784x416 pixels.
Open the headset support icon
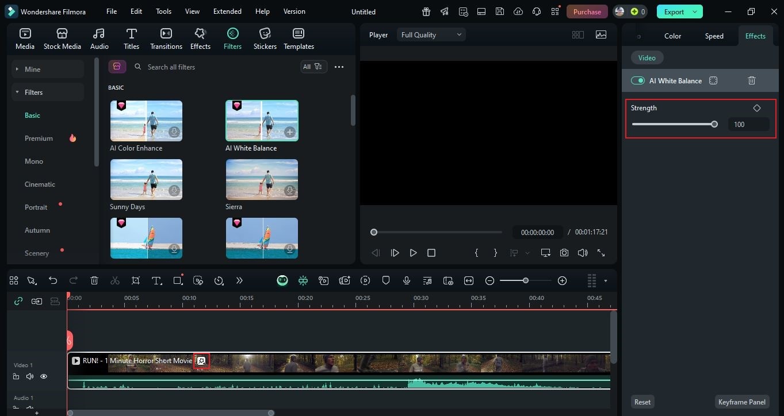(536, 11)
